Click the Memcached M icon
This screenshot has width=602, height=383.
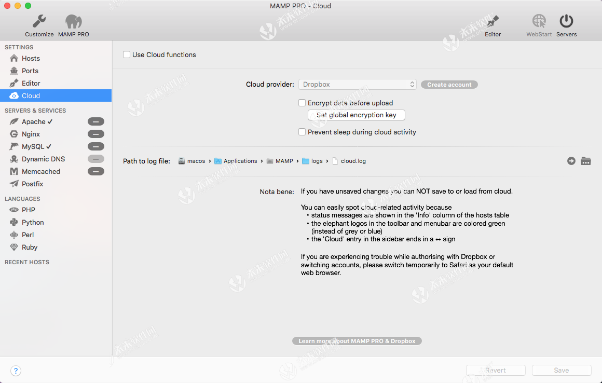click(x=14, y=172)
